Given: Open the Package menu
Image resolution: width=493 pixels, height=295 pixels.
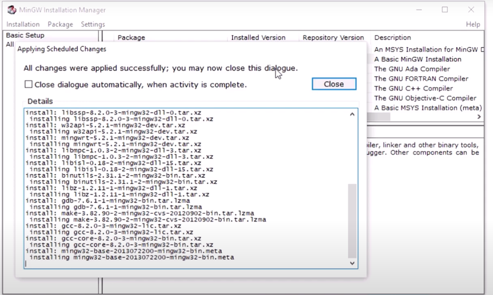Looking at the screenshot, I should (x=60, y=24).
